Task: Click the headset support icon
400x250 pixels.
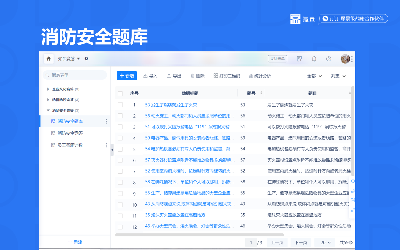Action: [x=353, y=181]
